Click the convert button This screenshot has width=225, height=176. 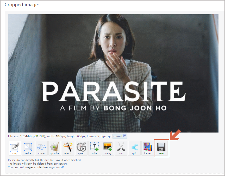click(120, 136)
